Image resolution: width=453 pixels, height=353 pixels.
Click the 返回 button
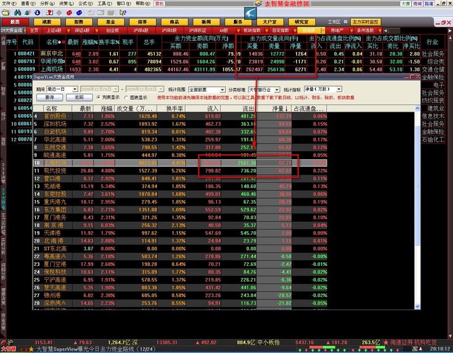(x=79, y=97)
